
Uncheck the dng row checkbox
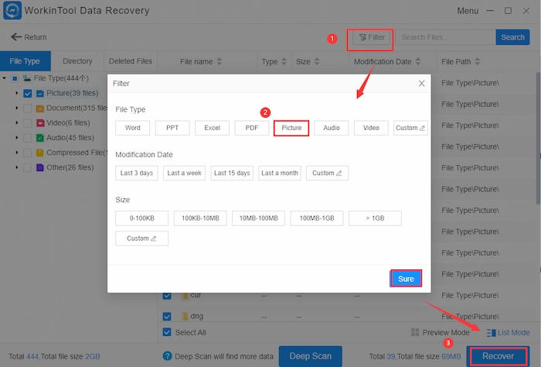(x=167, y=316)
